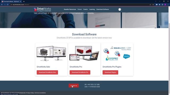
Task: Click the UK phone number text
Action: [x=92, y=84]
